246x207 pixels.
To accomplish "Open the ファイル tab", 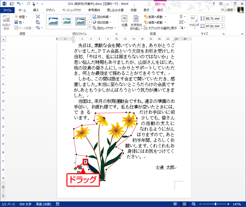I will [x=7, y=10].
